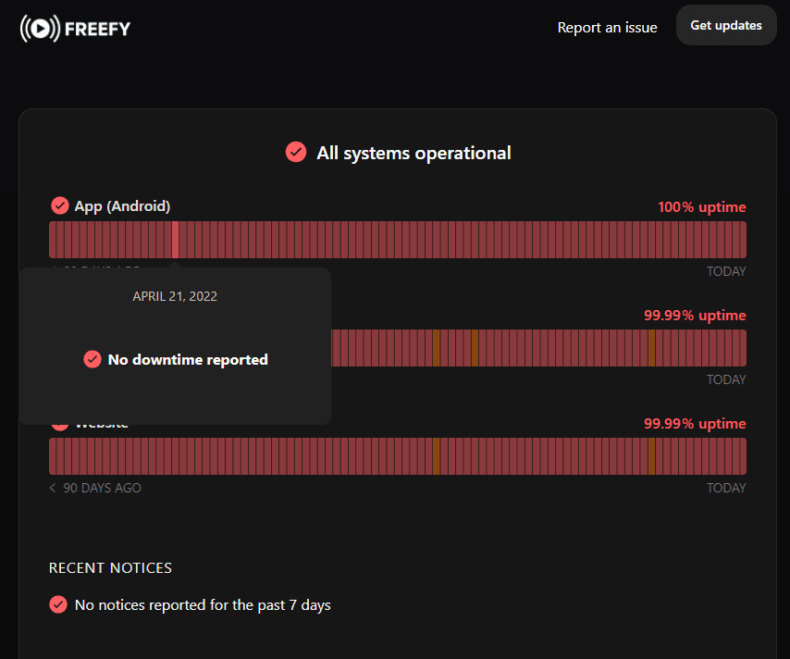Click the Freefy logo icon
Viewport: 790px width, 659px height.
(x=41, y=29)
